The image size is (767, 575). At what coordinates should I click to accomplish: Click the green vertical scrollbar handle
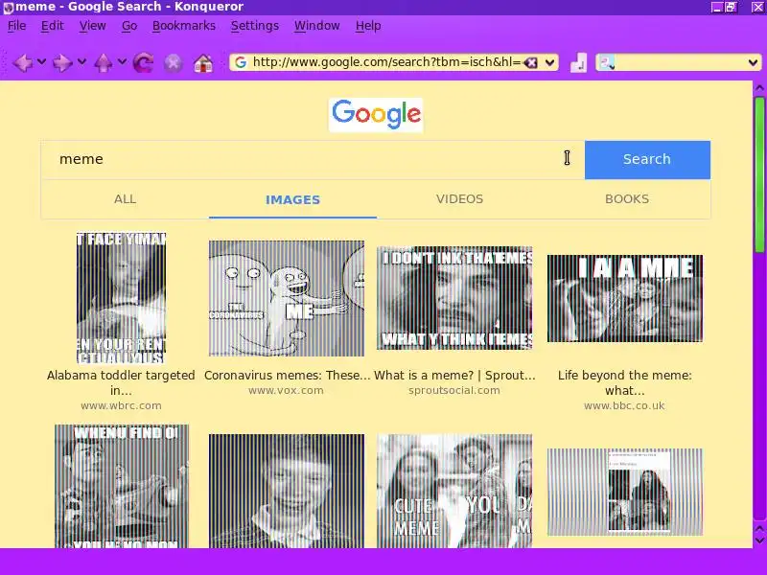coord(759,175)
